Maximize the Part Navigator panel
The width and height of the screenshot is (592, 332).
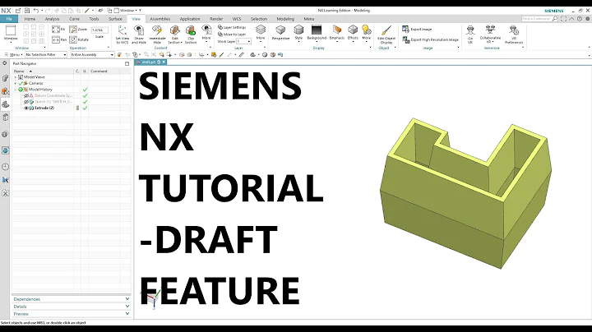click(127, 64)
